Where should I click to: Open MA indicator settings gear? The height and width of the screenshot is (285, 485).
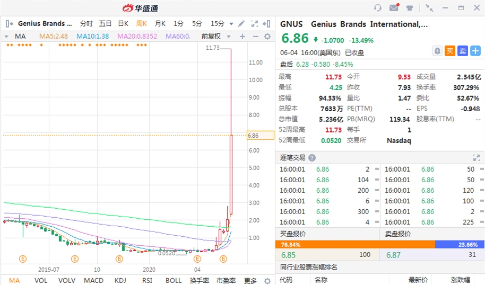267,37
